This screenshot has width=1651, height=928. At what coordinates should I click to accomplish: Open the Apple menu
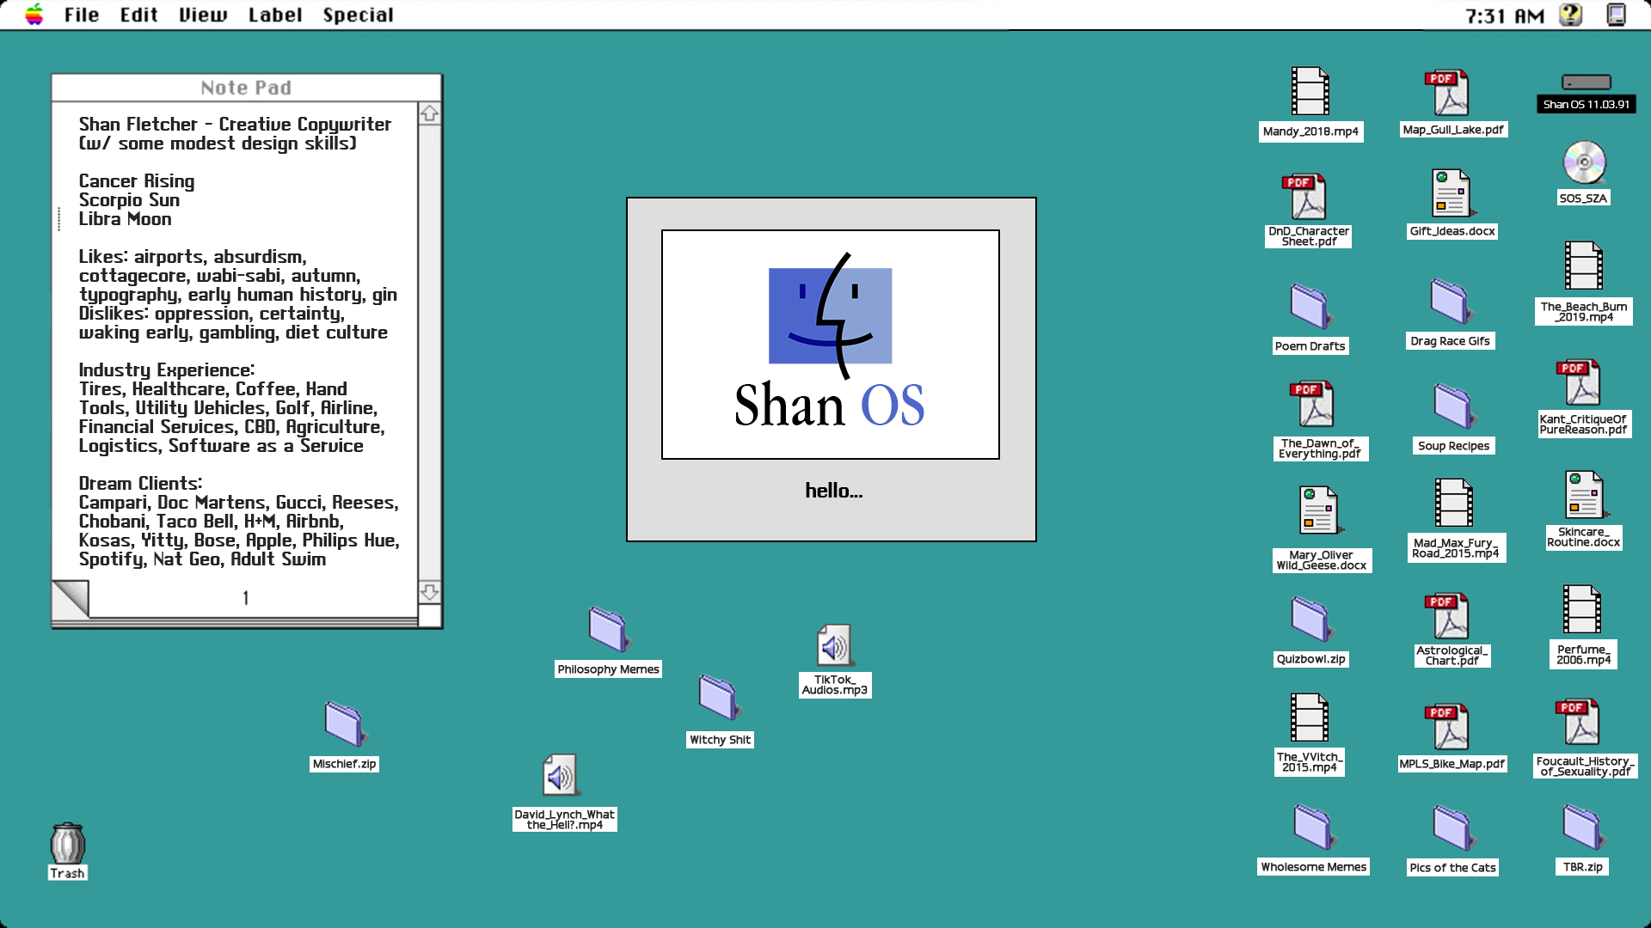[x=34, y=15]
